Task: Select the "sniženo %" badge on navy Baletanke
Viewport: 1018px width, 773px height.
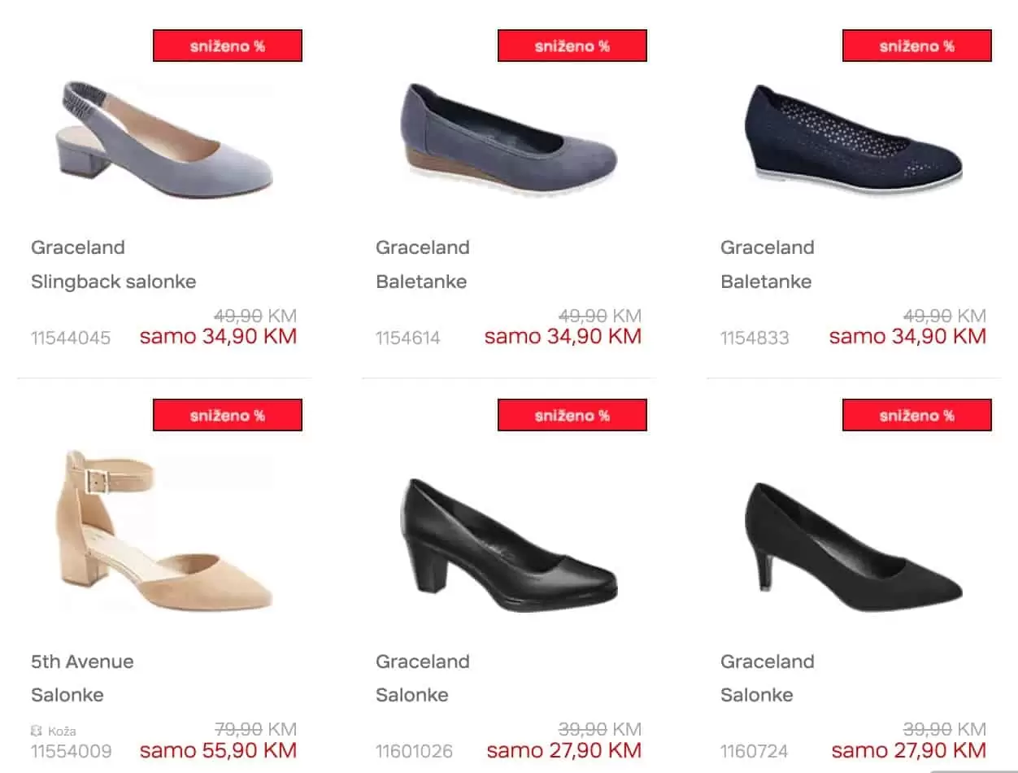Action: (917, 46)
